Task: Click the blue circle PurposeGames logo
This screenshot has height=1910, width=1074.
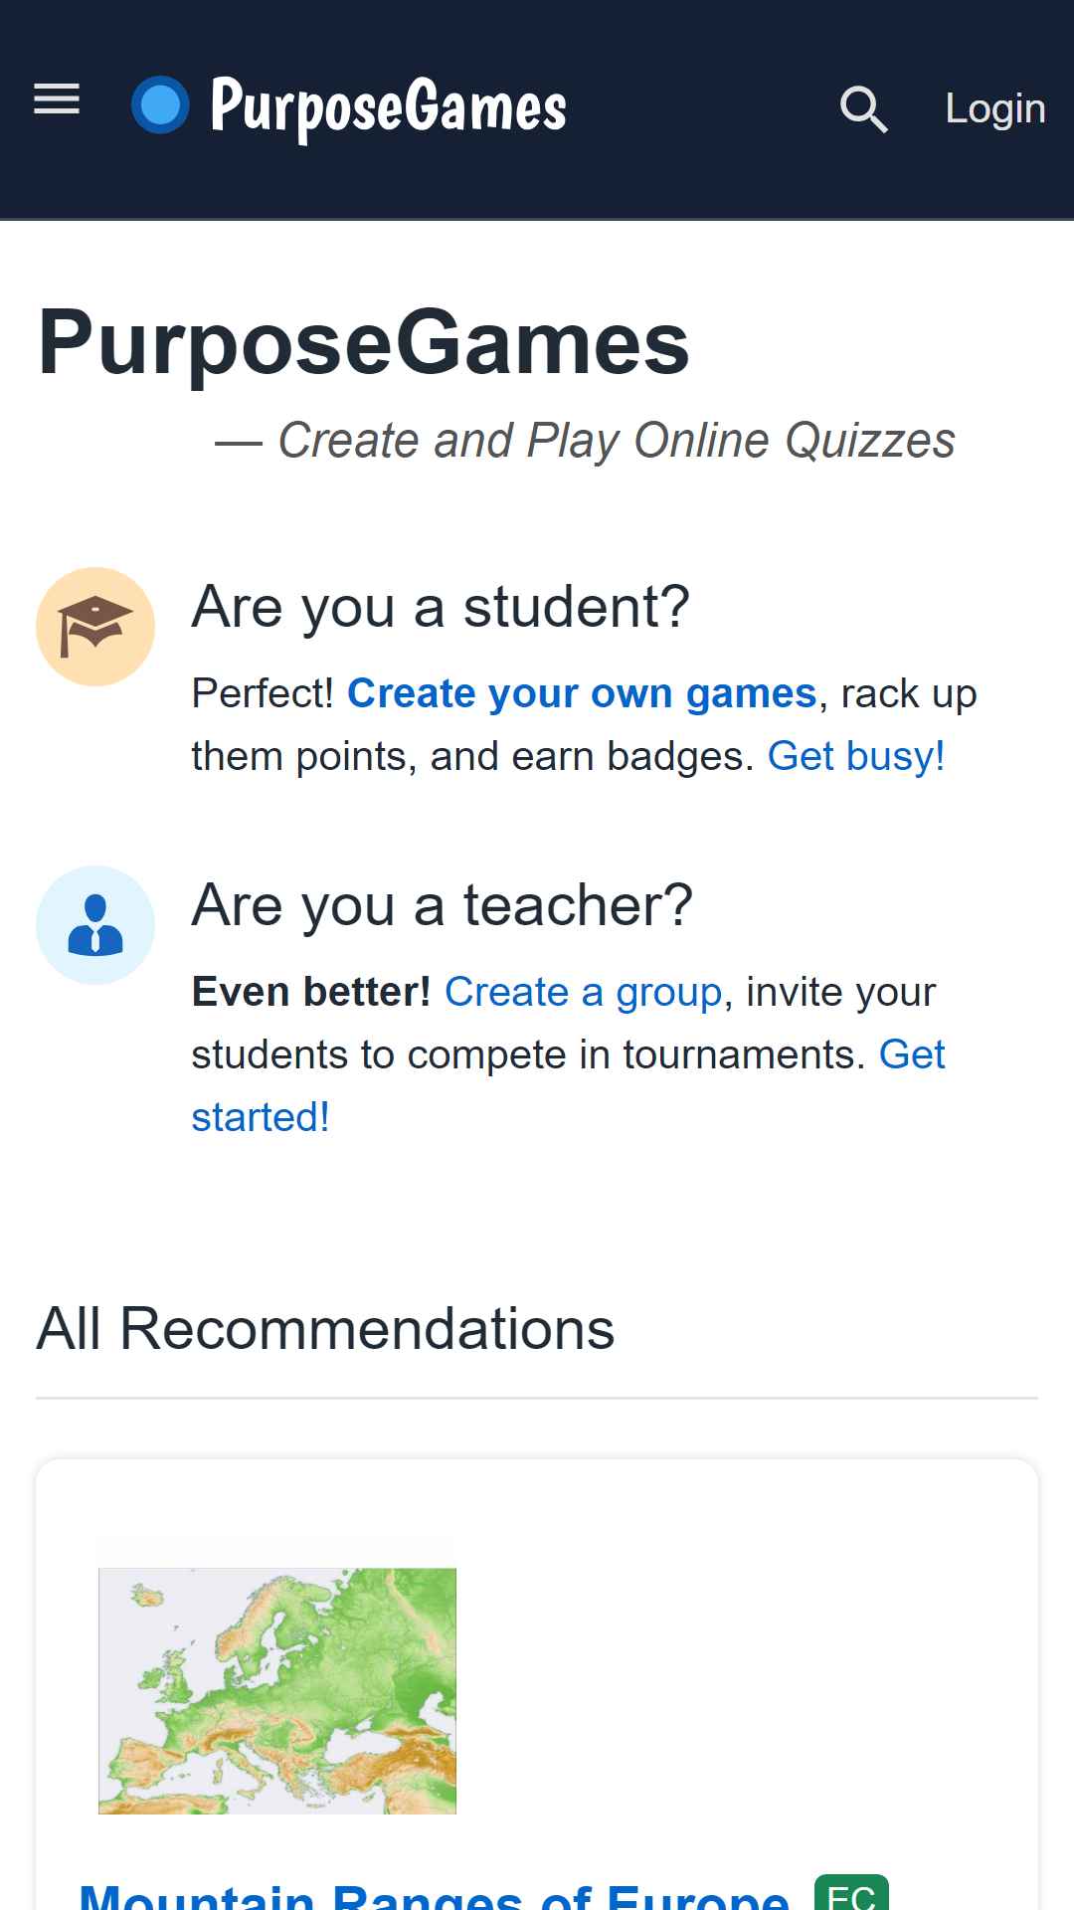Action: coord(160,104)
